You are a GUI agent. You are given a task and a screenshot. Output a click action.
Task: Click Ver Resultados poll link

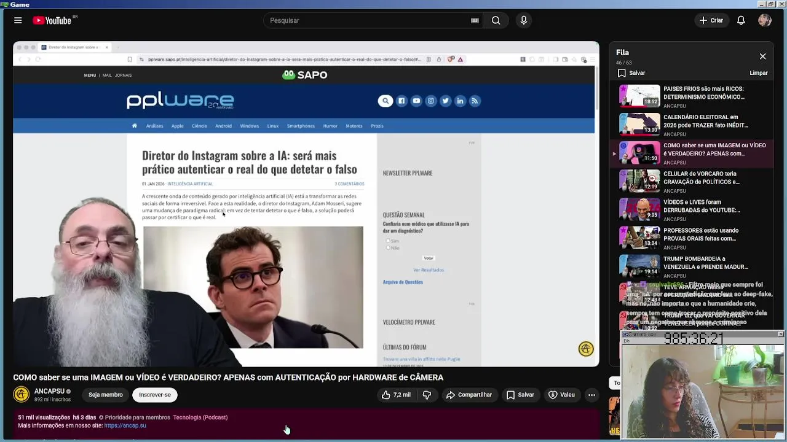click(429, 270)
